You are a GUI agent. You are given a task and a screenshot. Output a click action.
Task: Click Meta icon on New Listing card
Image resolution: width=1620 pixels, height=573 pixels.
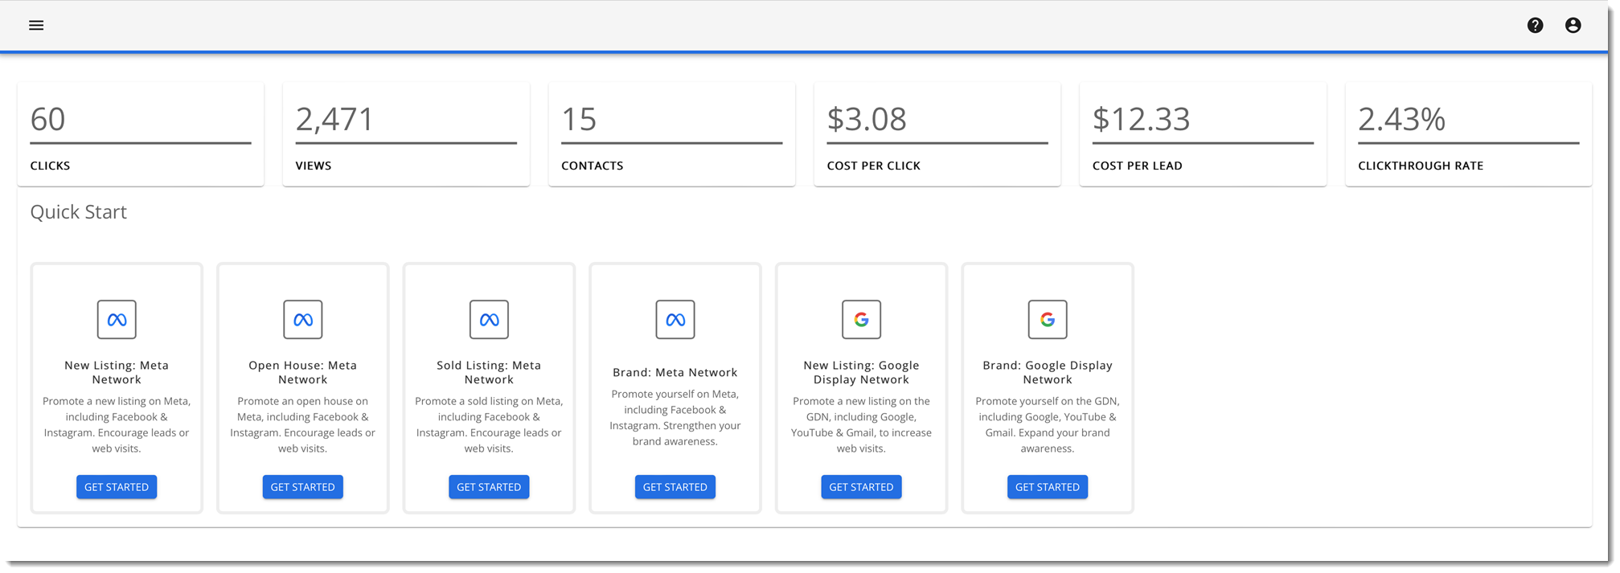(117, 320)
